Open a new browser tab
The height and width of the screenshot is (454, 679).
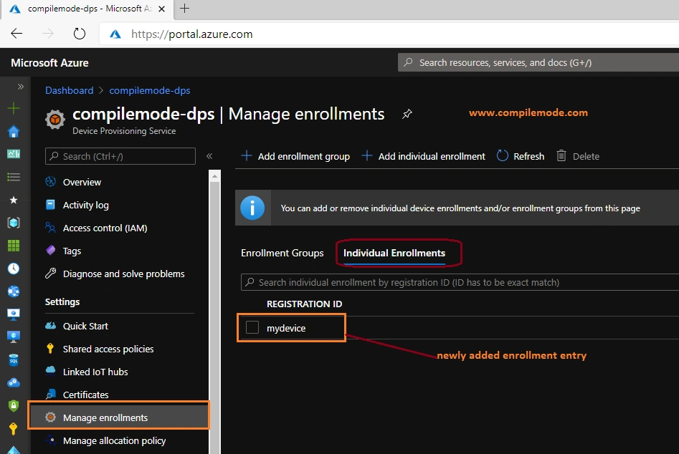[x=184, y=8]
